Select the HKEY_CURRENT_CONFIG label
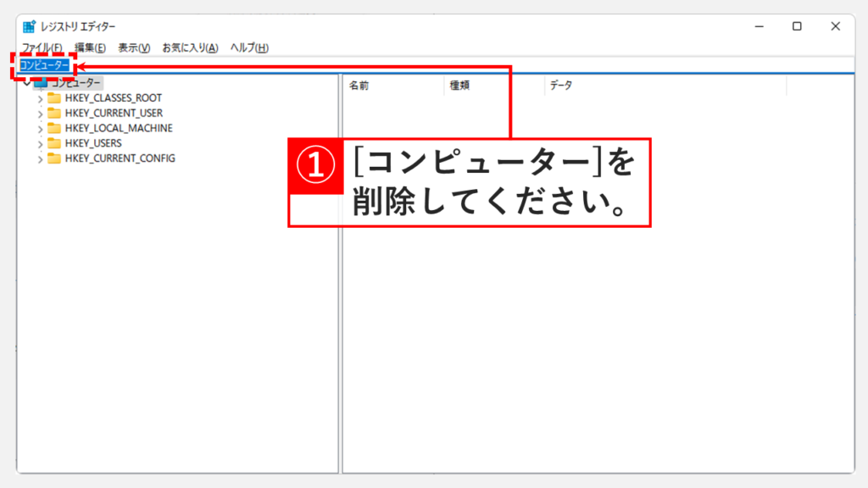868x488 pixels. pyautogui.click(x=120, y=158)
